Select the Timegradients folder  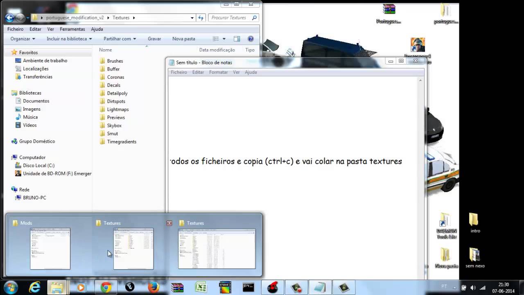pos(122,142)
